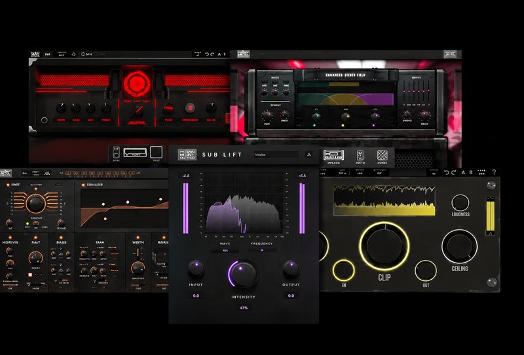Toggle the glowing red Push button
Viewport: 524px width, 355px height.
pos(168,108)
